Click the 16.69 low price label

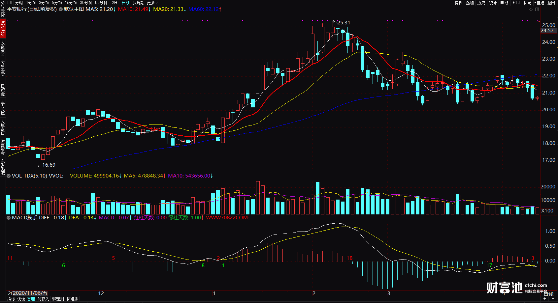49,165
